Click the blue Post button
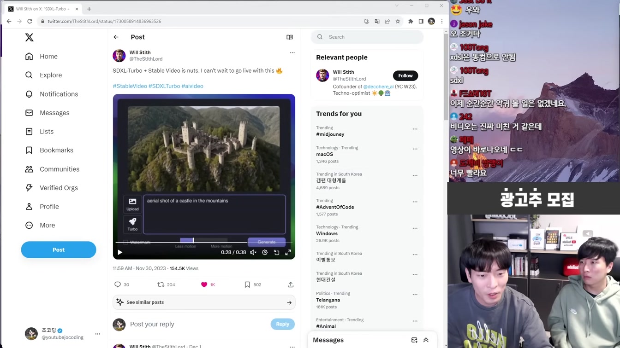620x348 pixels. click(59, 249)
